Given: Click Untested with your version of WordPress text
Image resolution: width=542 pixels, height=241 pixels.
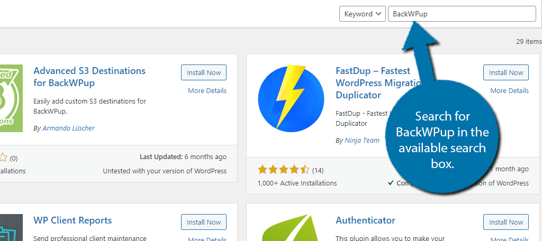Looking at the screenshot, I should click(x=165, y=171).
